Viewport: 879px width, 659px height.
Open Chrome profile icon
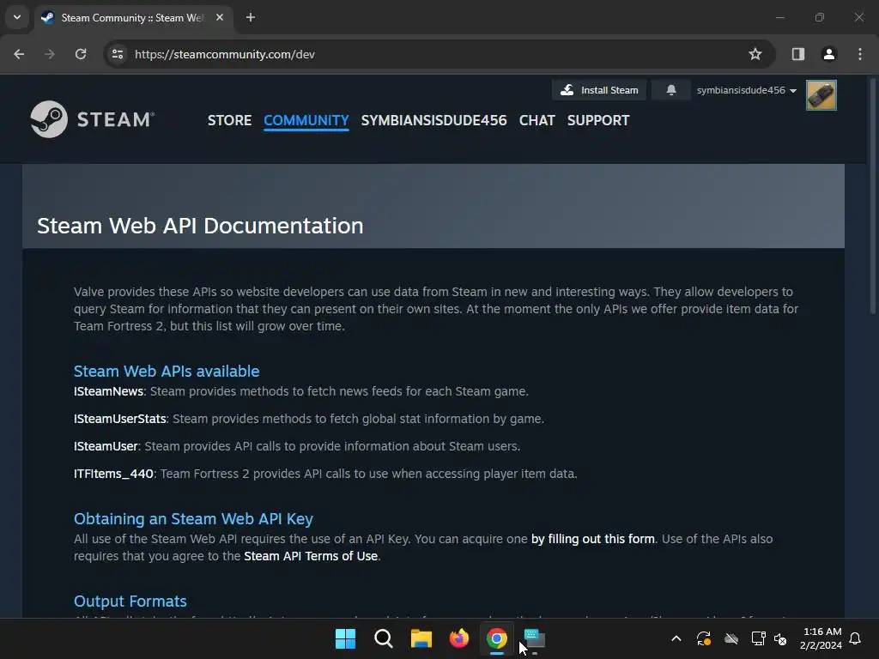pyautogui.click(x=828, y=54)
